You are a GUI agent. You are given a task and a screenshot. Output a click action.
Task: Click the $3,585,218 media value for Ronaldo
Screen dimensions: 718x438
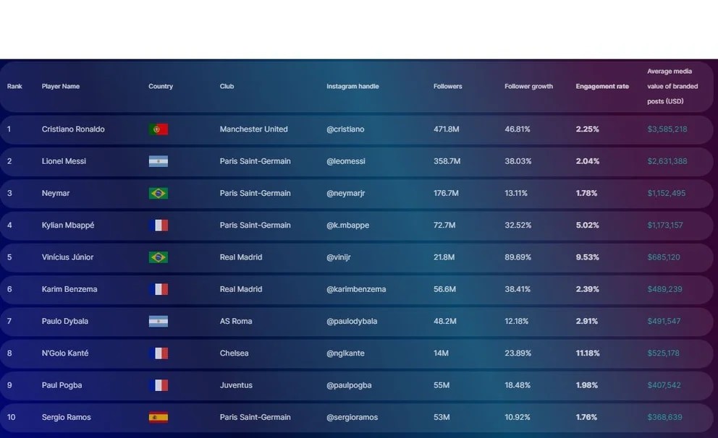tap(667, 129)
